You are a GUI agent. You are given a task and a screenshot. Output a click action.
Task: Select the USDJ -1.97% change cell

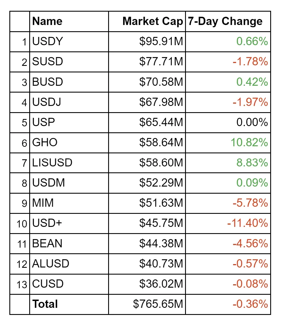click(250, 102)
